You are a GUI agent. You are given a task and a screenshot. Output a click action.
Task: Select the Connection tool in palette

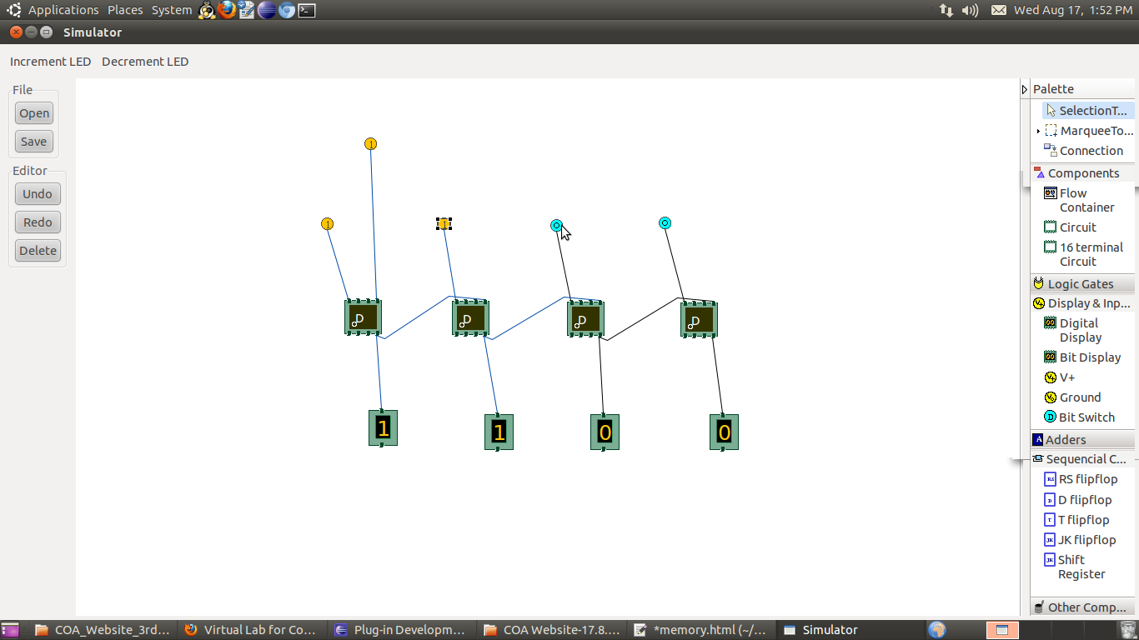point(1083,151)
